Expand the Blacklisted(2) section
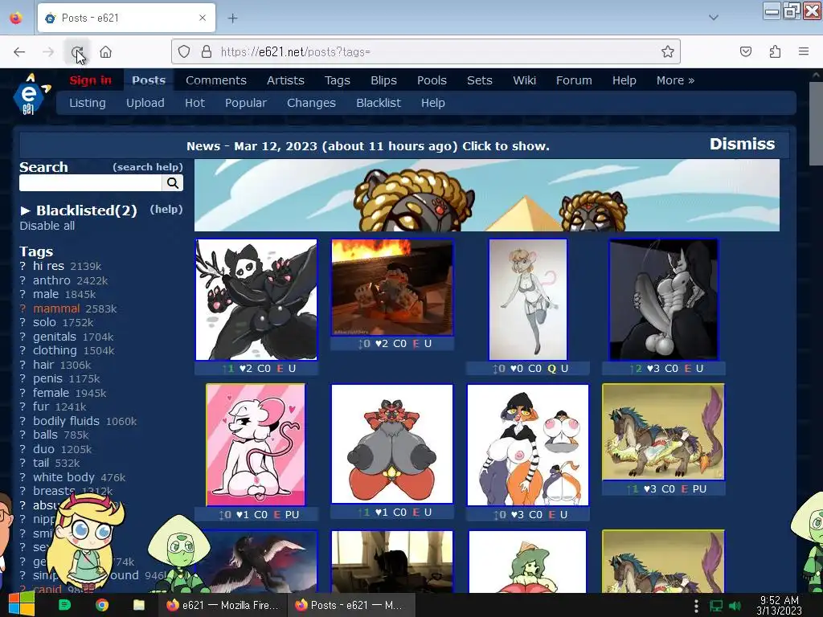Screen dimensions: 823x617 [x=78, y=210]
